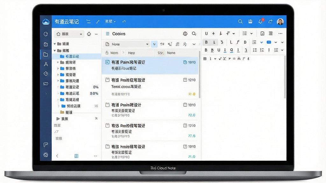
Task: Open the Note dropdown in list toolbar
Action: [127, 44]
